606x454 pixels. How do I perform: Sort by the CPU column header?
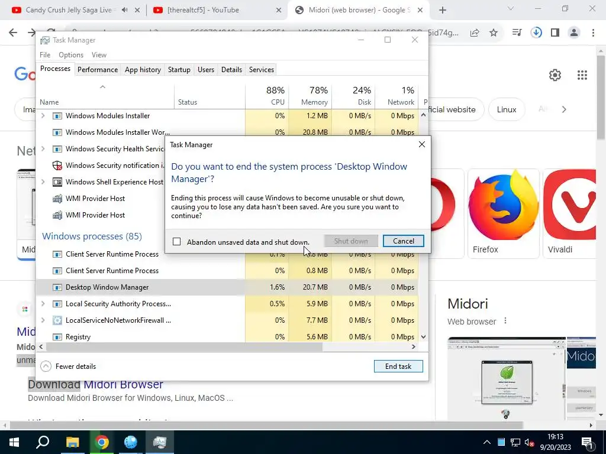267,96
